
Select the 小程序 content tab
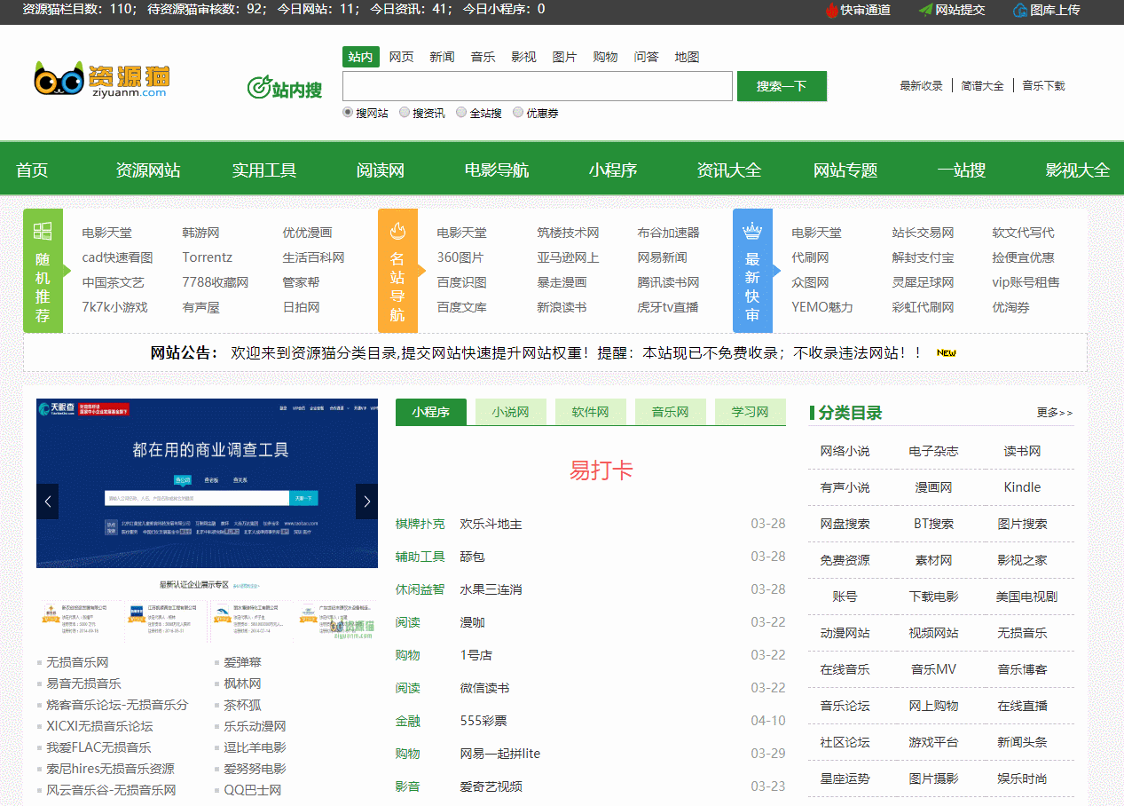[431, 412]
